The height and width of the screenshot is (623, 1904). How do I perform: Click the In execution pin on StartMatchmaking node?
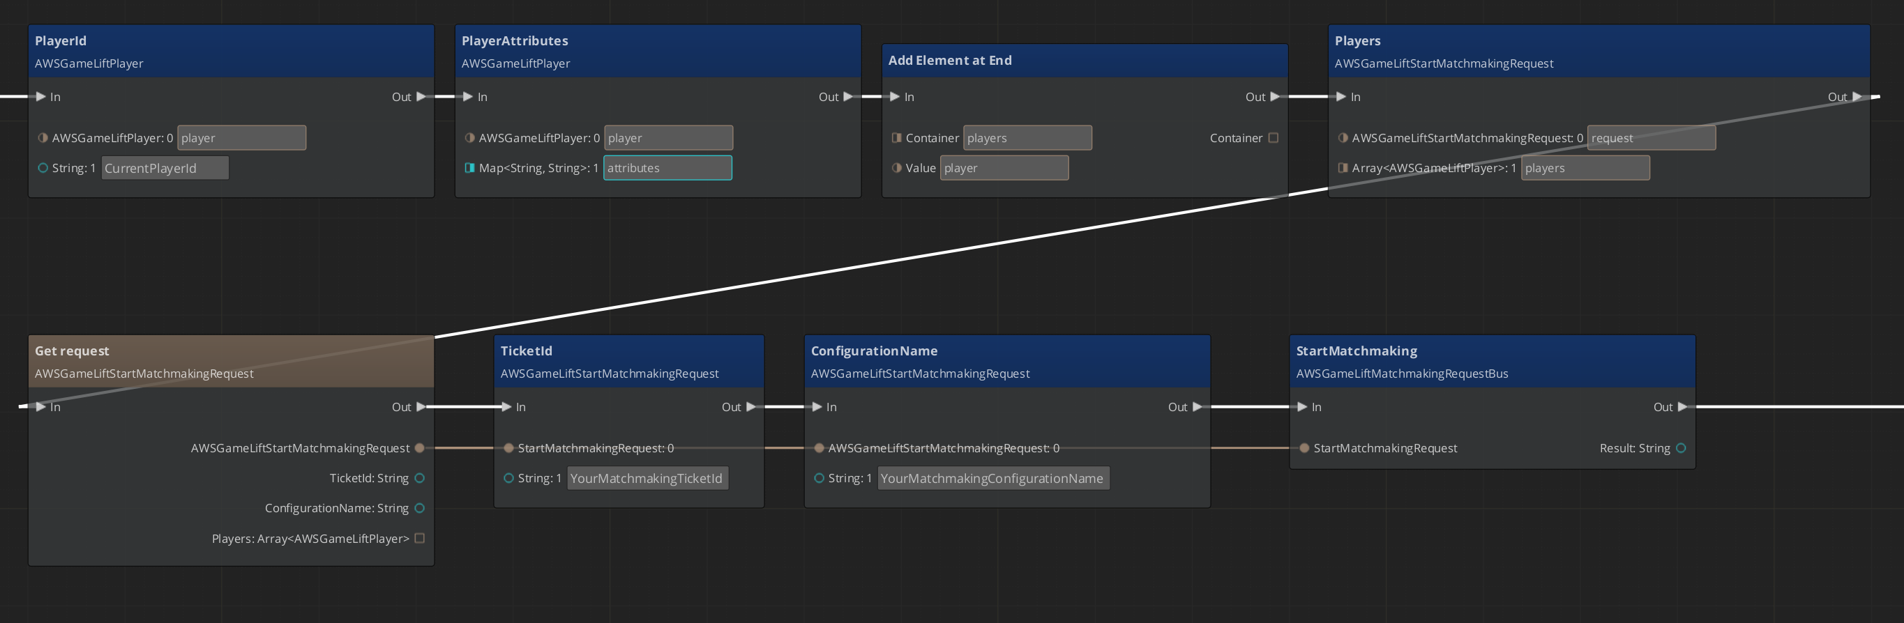tap(1302, 407)
